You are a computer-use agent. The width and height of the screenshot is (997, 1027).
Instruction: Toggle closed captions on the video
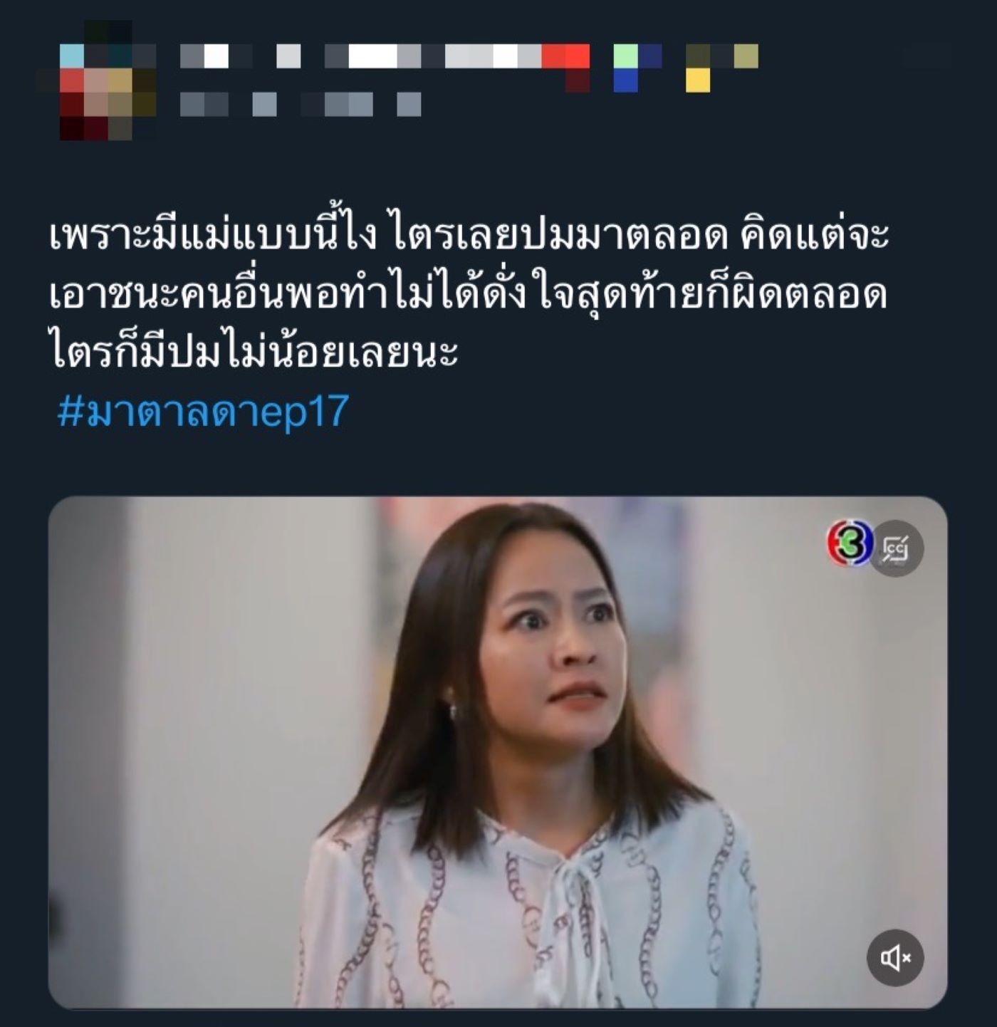pyautogui.click(x=895, y=548)
